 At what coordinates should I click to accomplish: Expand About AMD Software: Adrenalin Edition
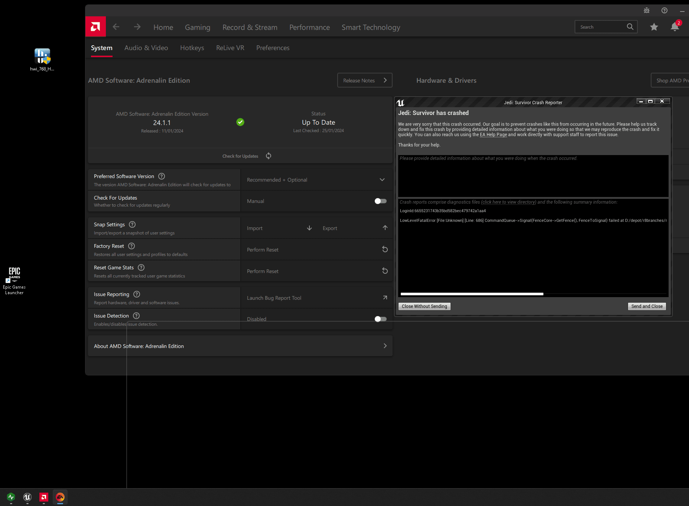[x=240, y=346]
